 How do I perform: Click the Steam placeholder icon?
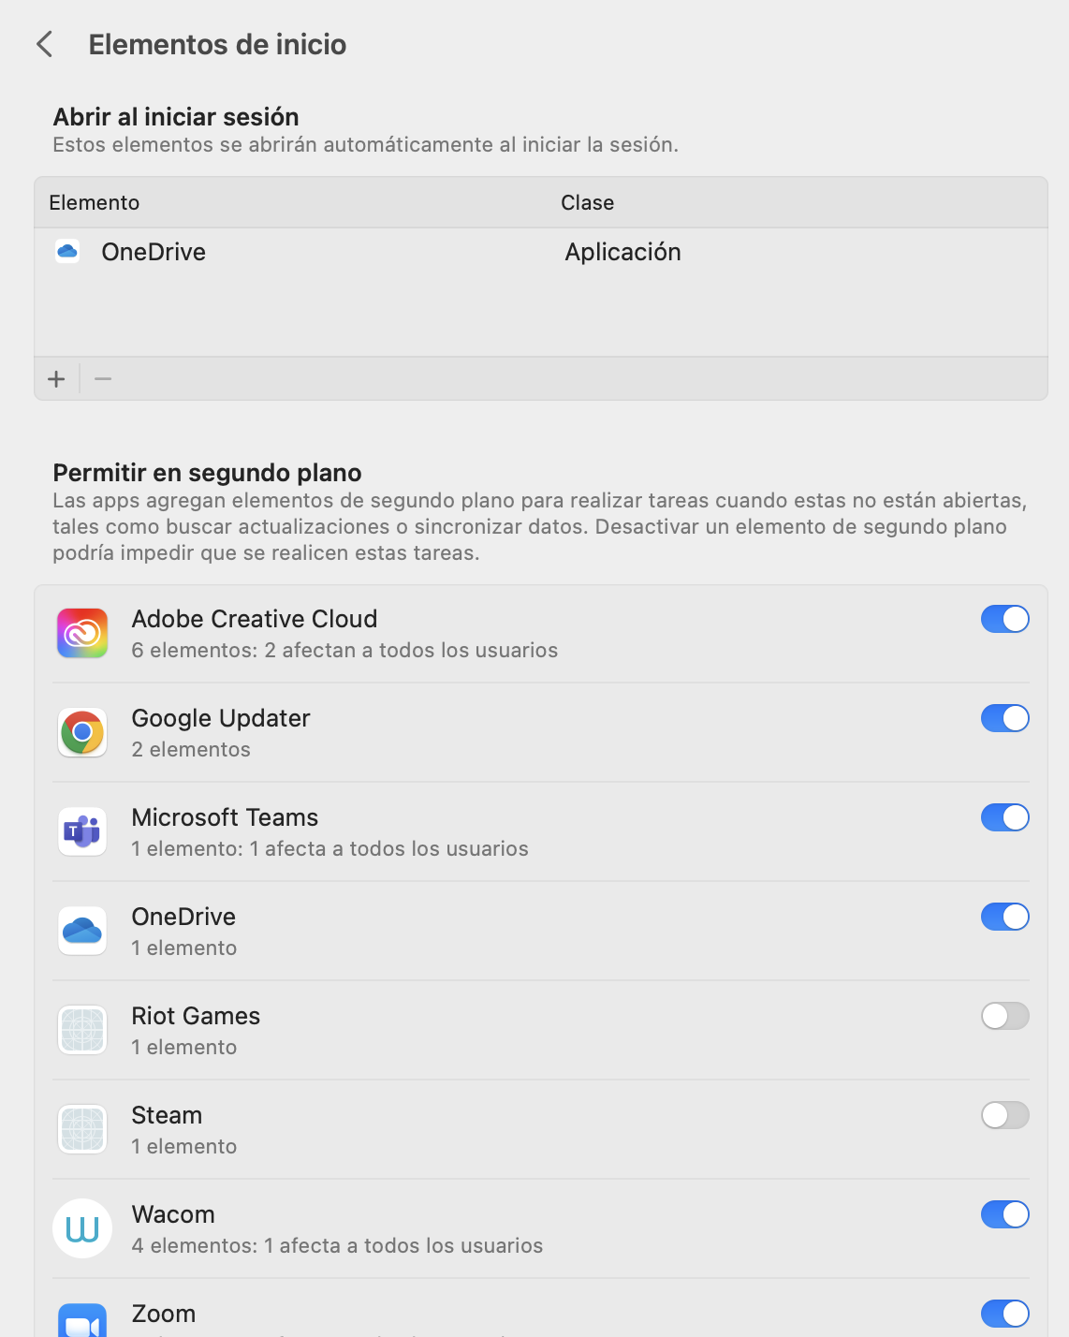(82, 1130)
